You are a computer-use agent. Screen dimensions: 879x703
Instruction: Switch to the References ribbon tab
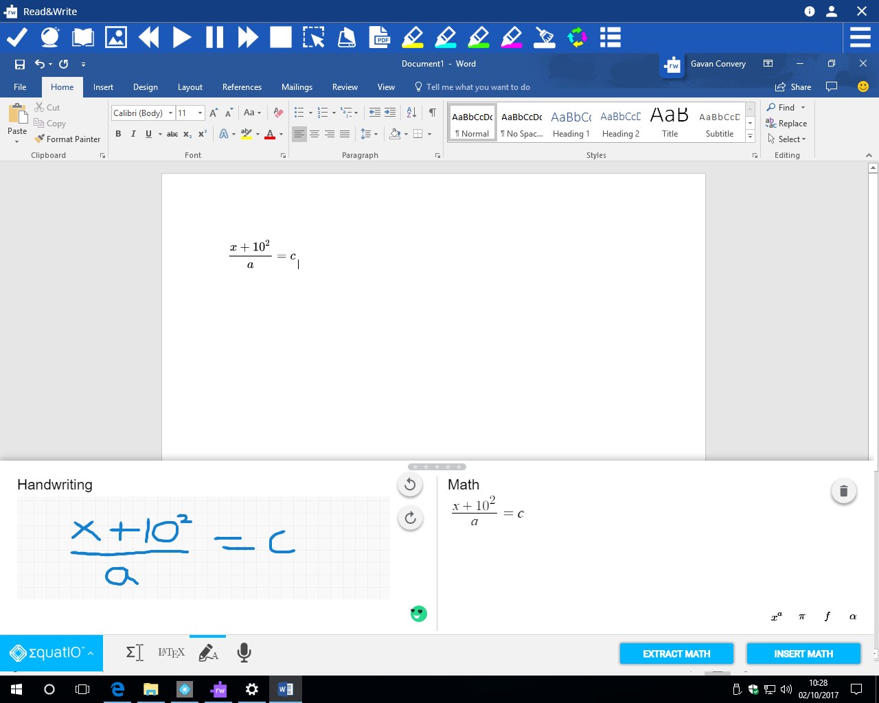click(242, 87)
